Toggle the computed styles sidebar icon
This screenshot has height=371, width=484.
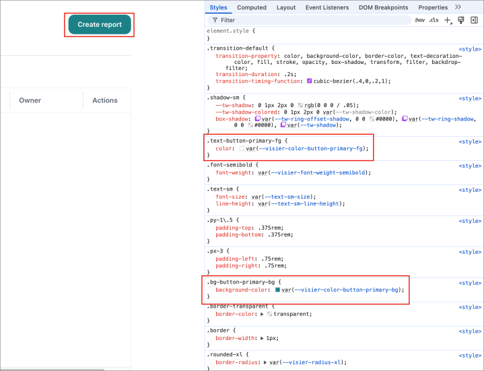tap(474, 20)
